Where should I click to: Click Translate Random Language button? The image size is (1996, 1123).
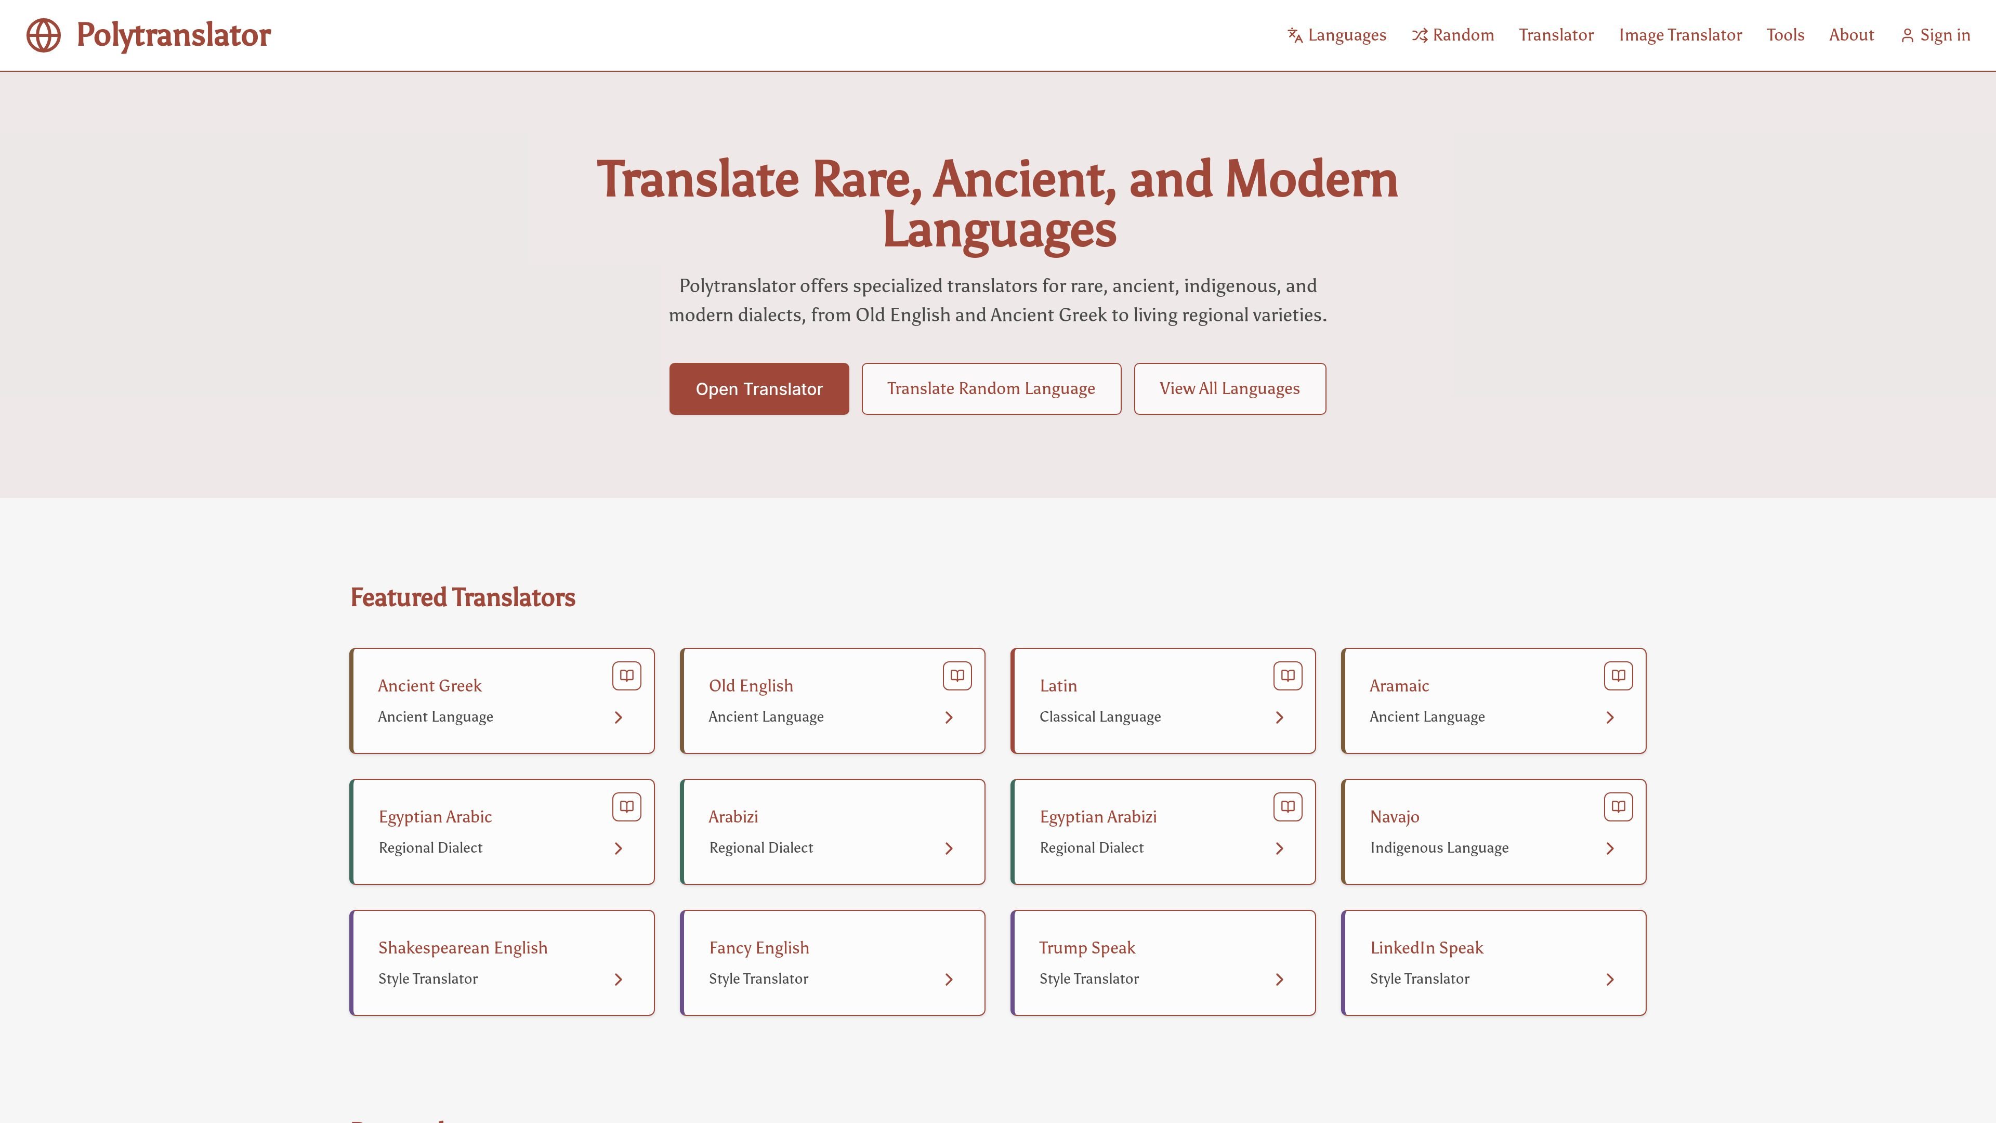pos(991,389)
